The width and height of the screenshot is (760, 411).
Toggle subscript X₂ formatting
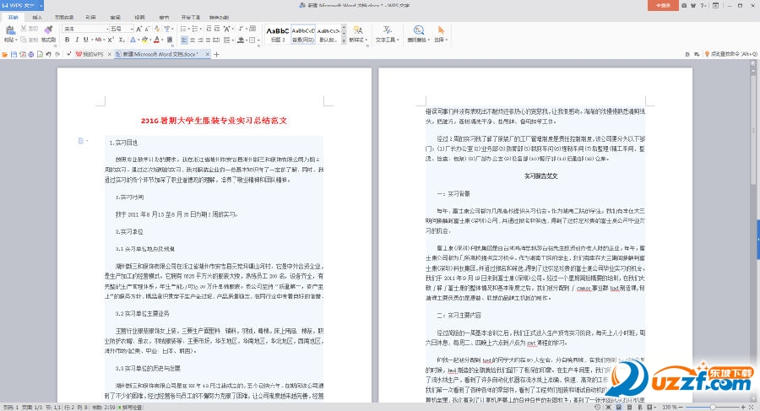(122, 40)
